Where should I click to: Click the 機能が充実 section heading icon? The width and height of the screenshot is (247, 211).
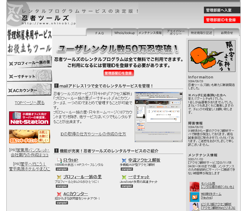(56, 151)
